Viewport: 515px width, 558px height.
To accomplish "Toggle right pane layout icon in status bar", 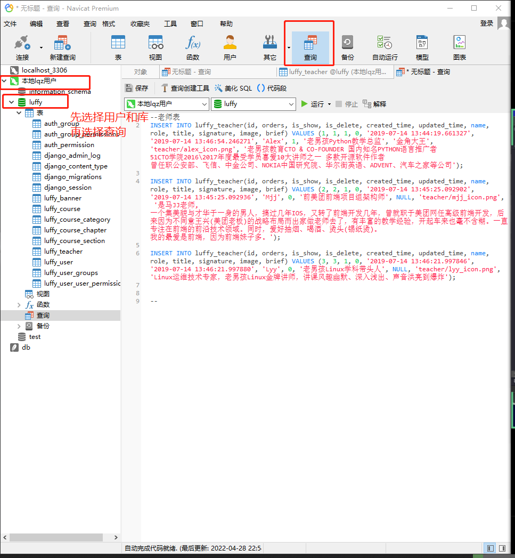I will [502, 548].
